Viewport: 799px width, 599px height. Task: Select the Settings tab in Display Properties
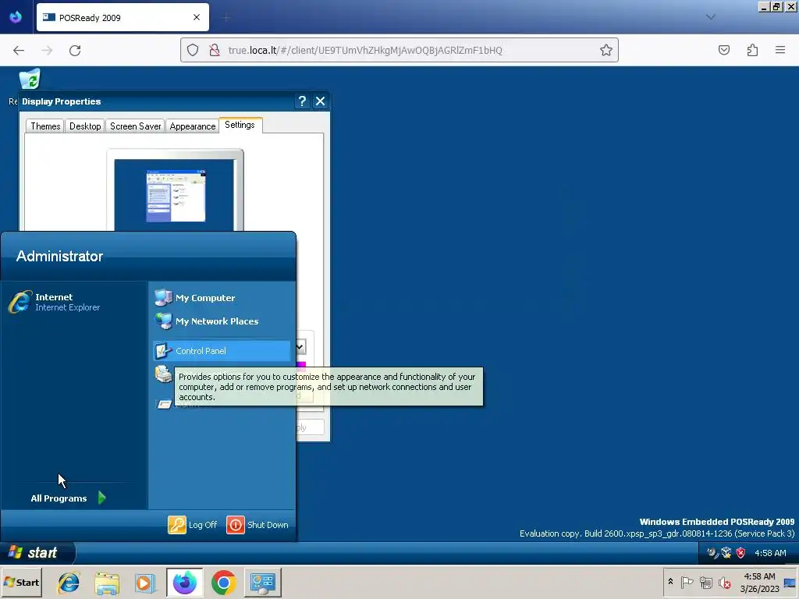pos(240,125)
